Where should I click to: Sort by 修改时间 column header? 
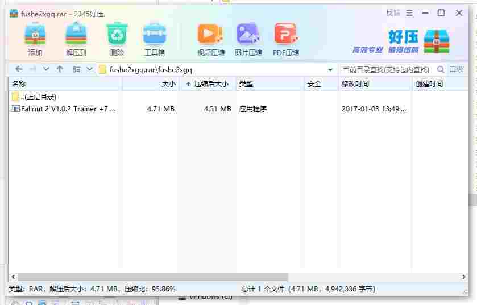[375, 84]
